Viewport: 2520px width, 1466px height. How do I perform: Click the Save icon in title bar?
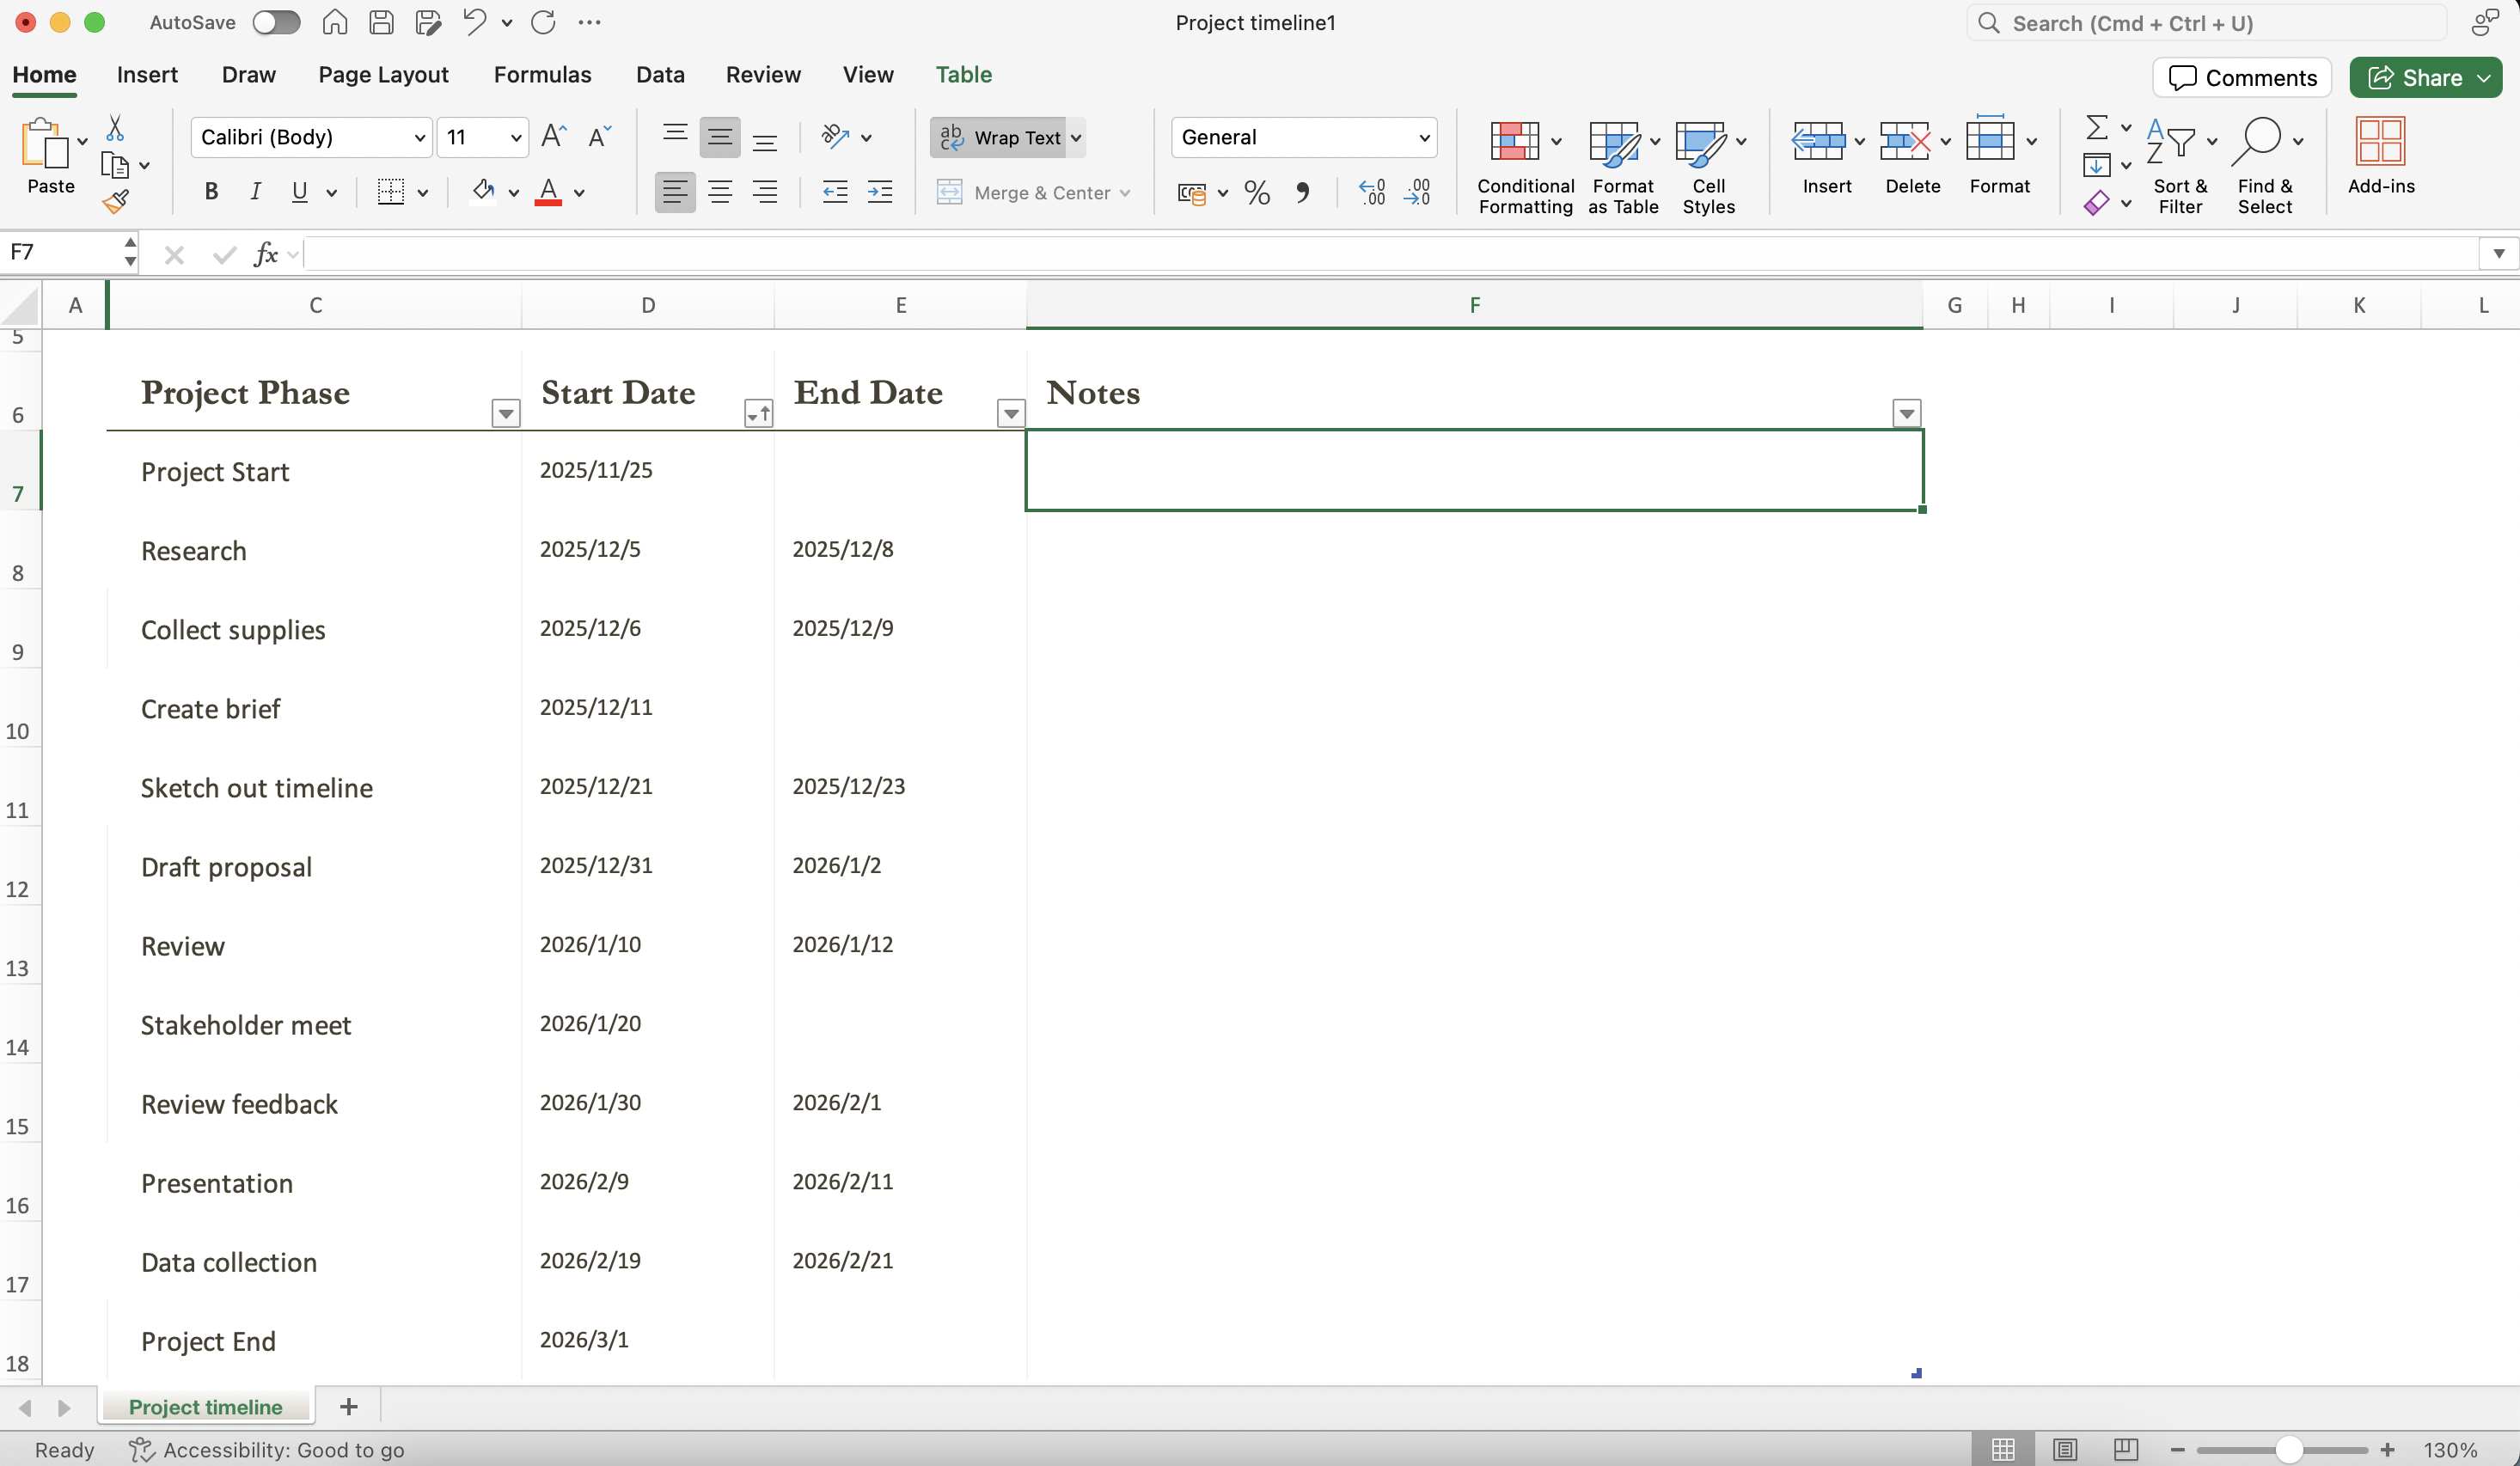point(381,22)
